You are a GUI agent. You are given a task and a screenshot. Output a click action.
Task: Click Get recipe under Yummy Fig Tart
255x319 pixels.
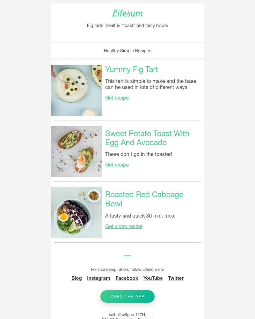click(117, 98)
